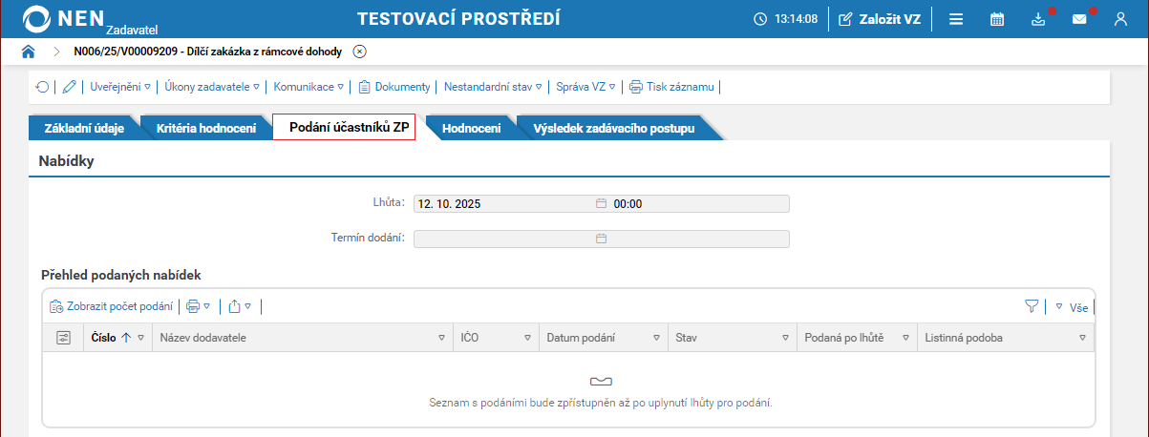Open the Datum podání column filter arrow

click(656, 338)
